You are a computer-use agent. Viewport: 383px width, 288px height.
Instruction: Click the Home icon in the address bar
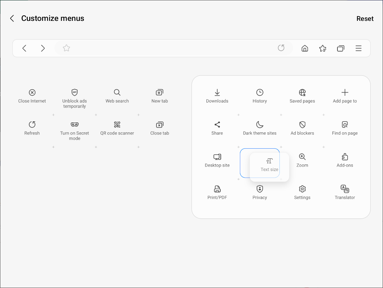pos(305,48)
